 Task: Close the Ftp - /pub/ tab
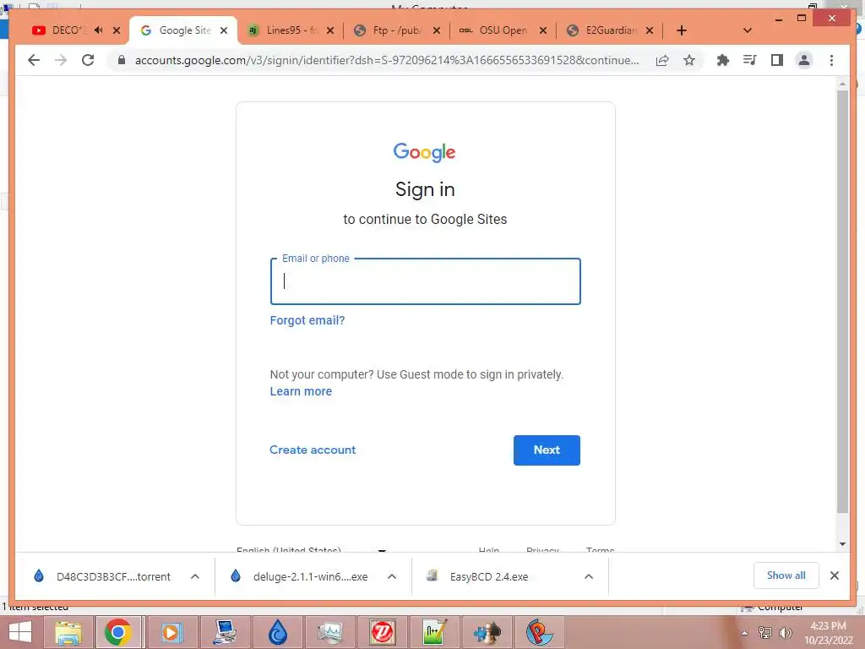437,30
